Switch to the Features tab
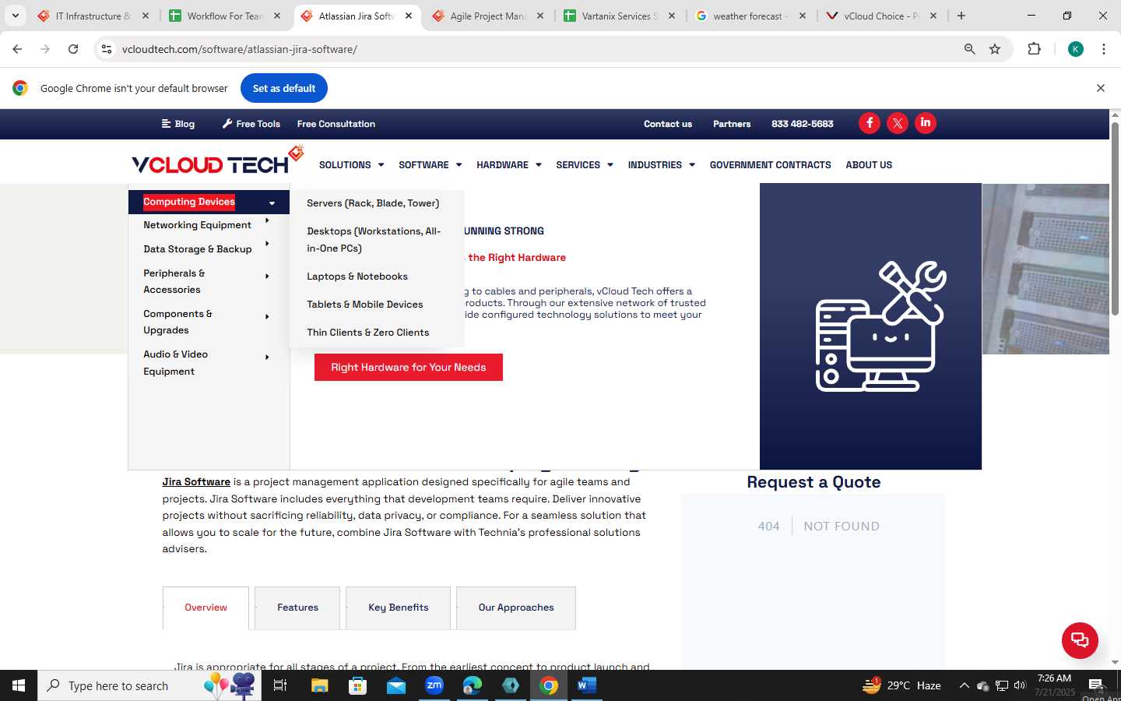The image size is (1121, 701). [x=297, y=608]
